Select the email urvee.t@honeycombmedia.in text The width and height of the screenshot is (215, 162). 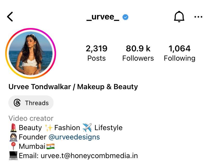pos(89,156)
